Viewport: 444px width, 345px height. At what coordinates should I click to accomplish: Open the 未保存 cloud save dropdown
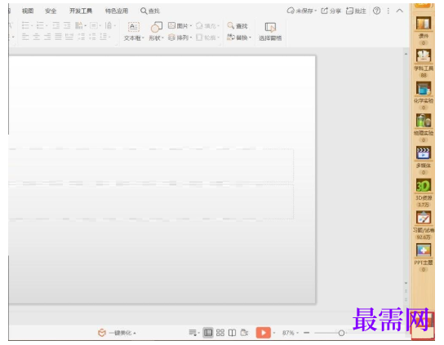click(x=302, y=11)
